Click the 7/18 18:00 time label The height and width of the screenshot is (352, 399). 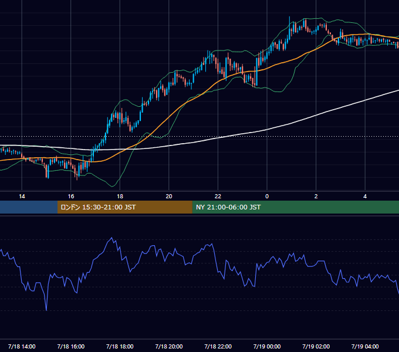click(120, 346)
